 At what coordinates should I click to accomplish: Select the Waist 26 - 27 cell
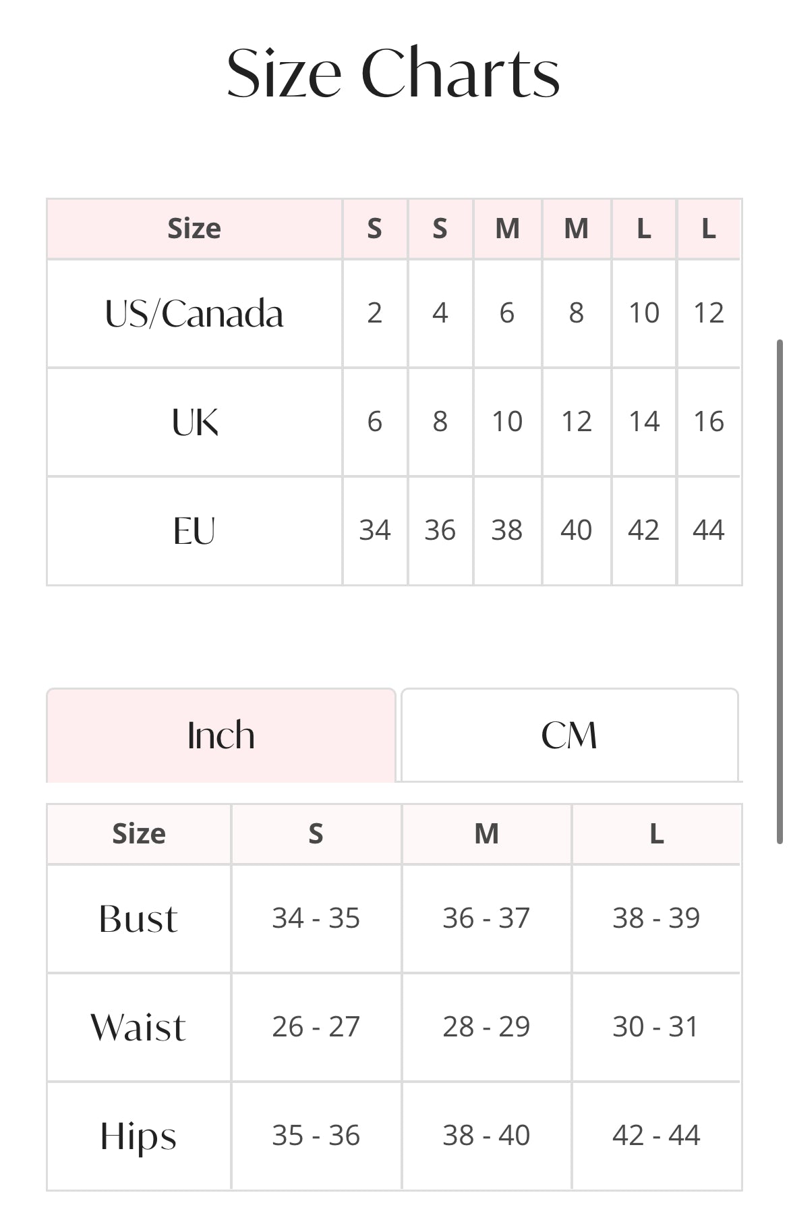(x=316, y=1027)
